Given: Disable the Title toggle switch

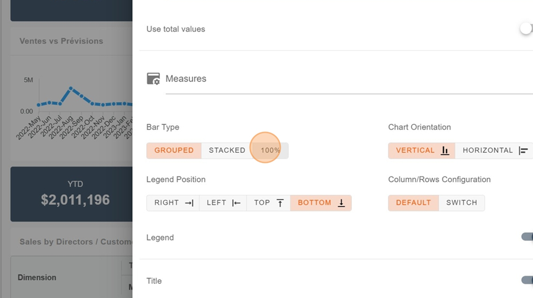Looking at the screenshot, I should point(526,280).
